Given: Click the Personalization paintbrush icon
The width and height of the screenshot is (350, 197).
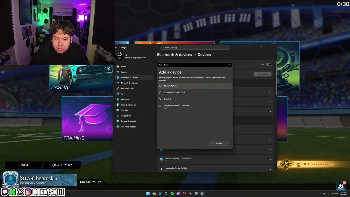Looking at the screenshot, I should (118, 88).
